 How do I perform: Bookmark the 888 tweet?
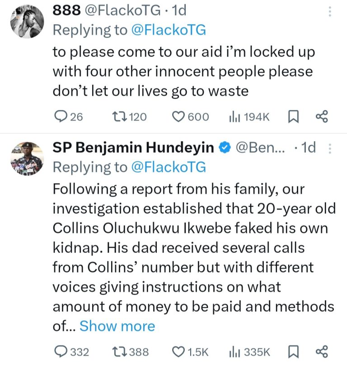(x=293, y=117)
